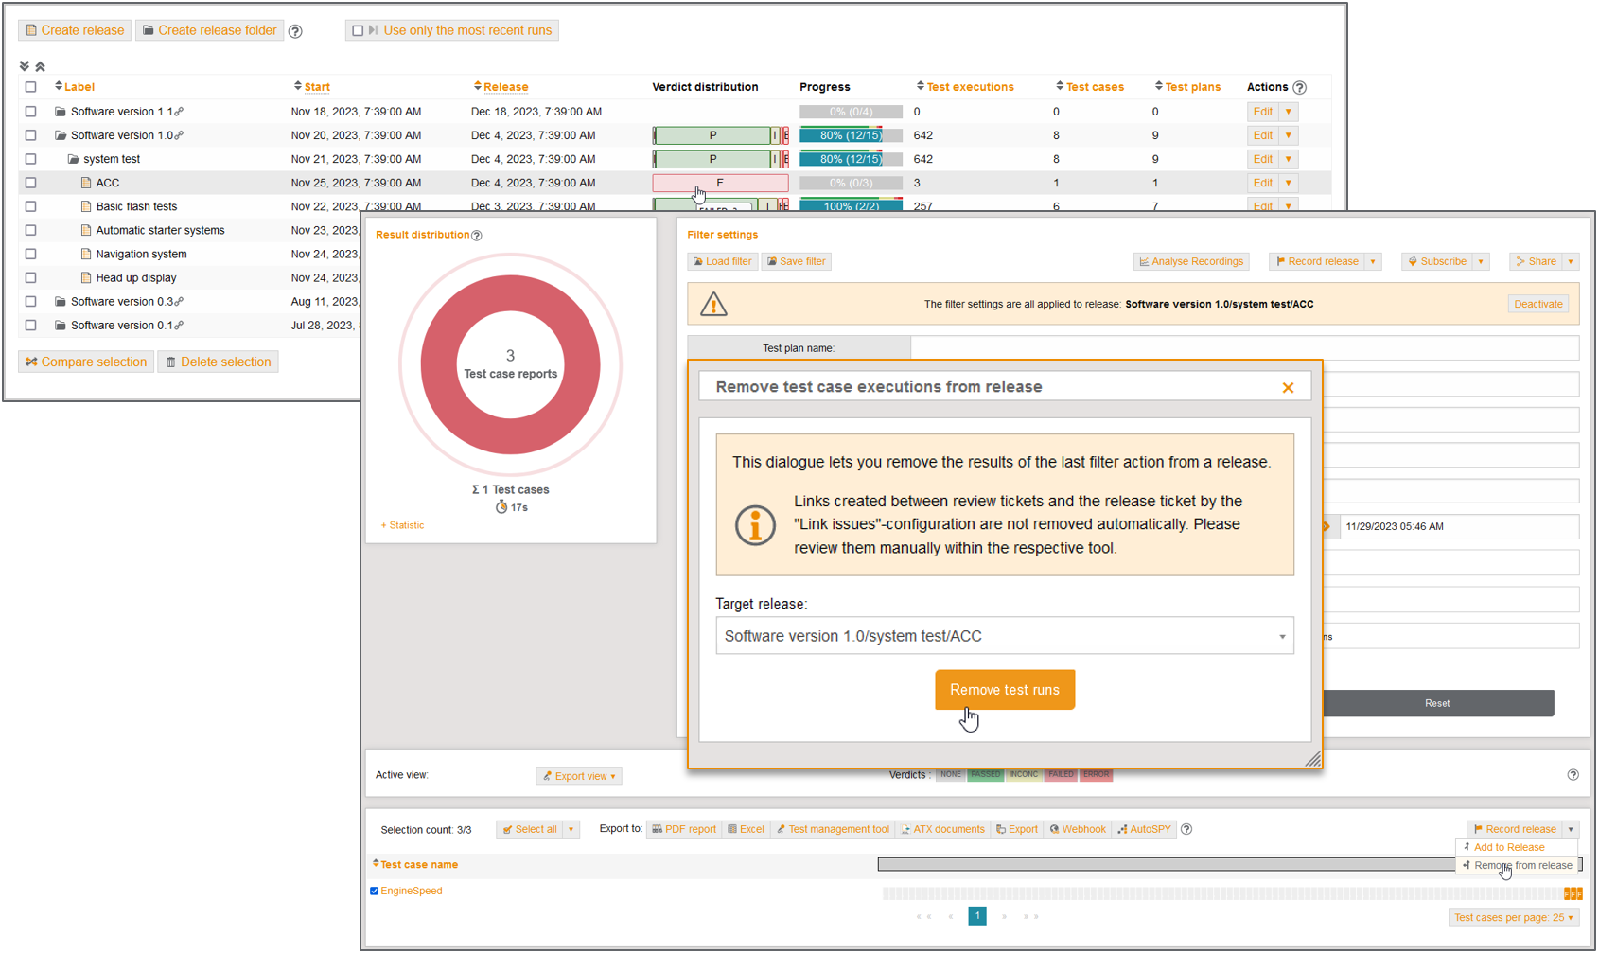The height and width of the screenshot is (954, 1599).
Task: Choose 'Add to Release' menu entry
Action: point(1508,847)
